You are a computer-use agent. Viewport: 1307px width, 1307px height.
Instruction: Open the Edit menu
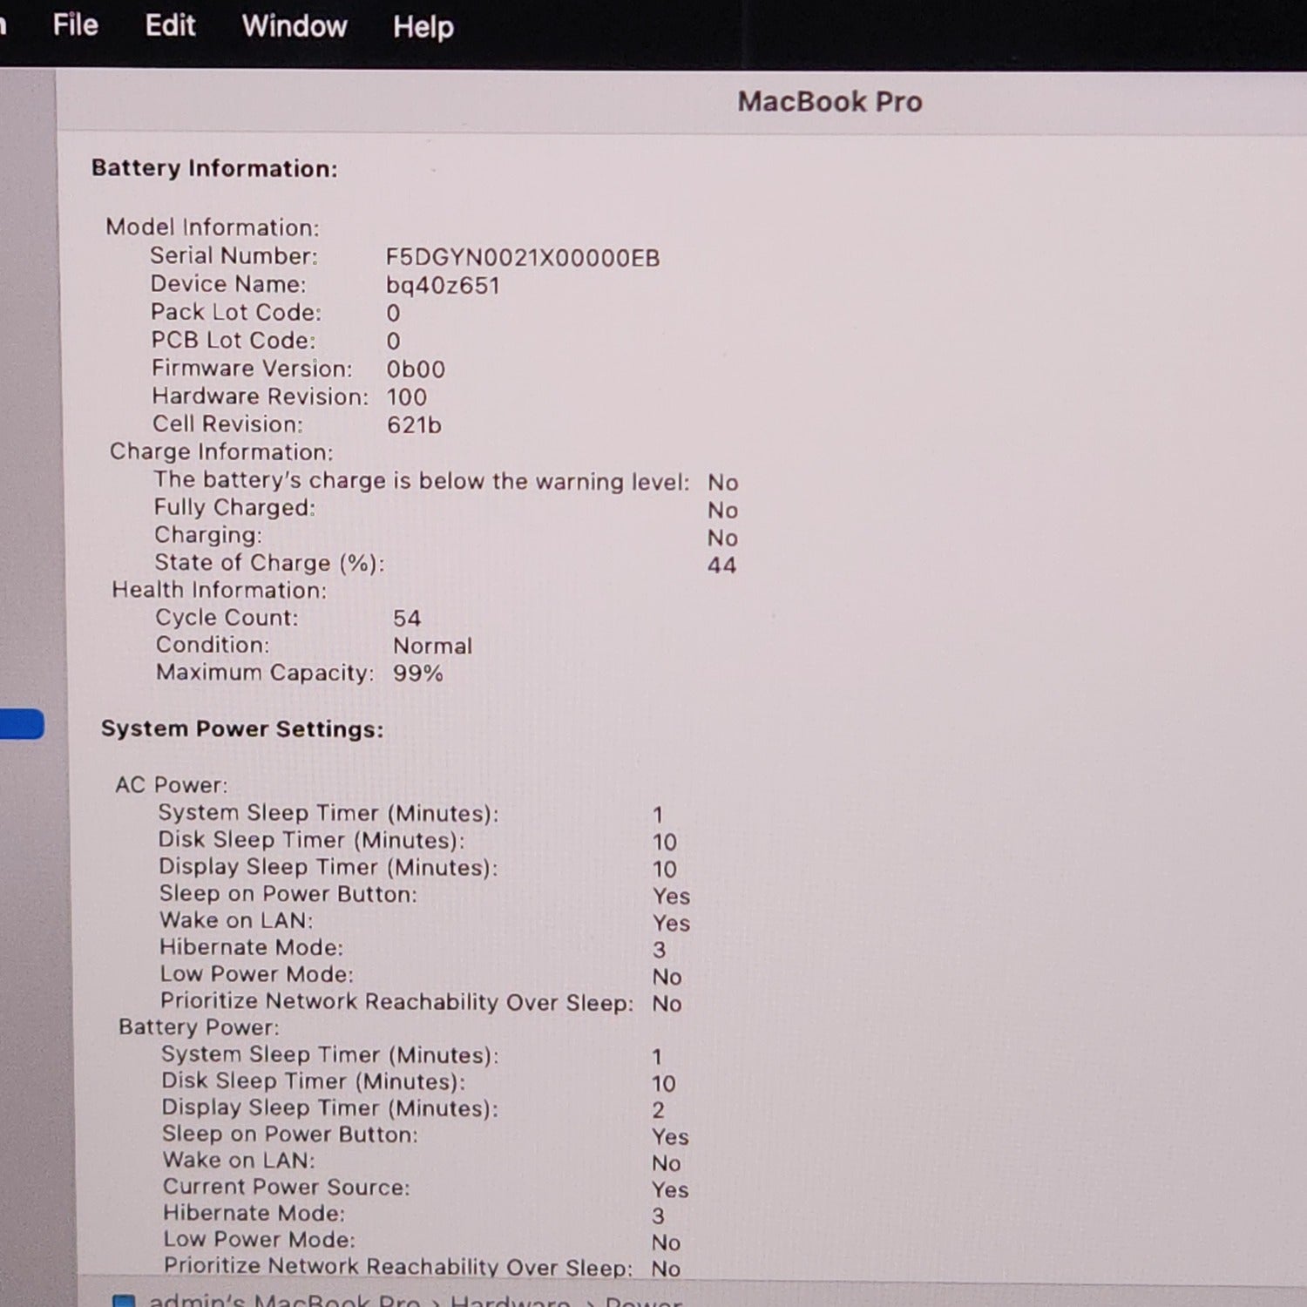[170, 25]
